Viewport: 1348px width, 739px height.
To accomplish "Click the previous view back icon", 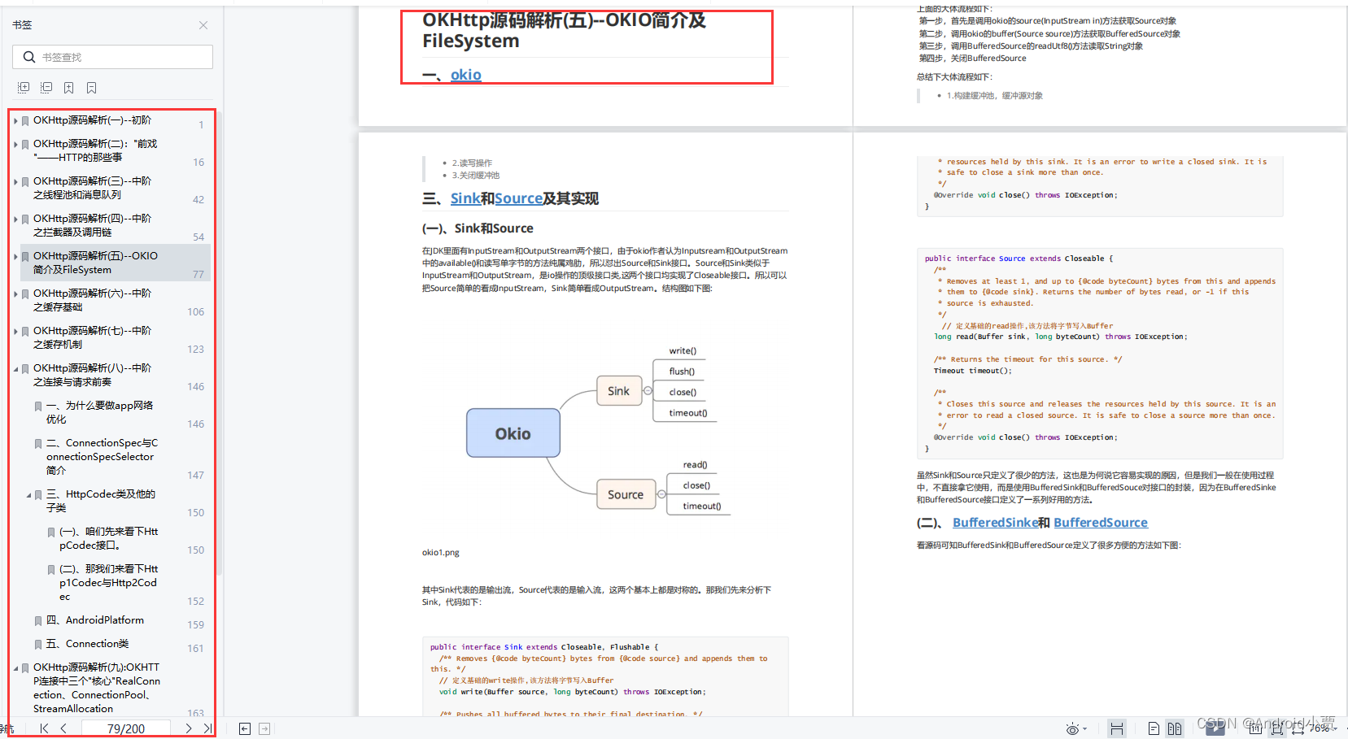I will 245,728.
